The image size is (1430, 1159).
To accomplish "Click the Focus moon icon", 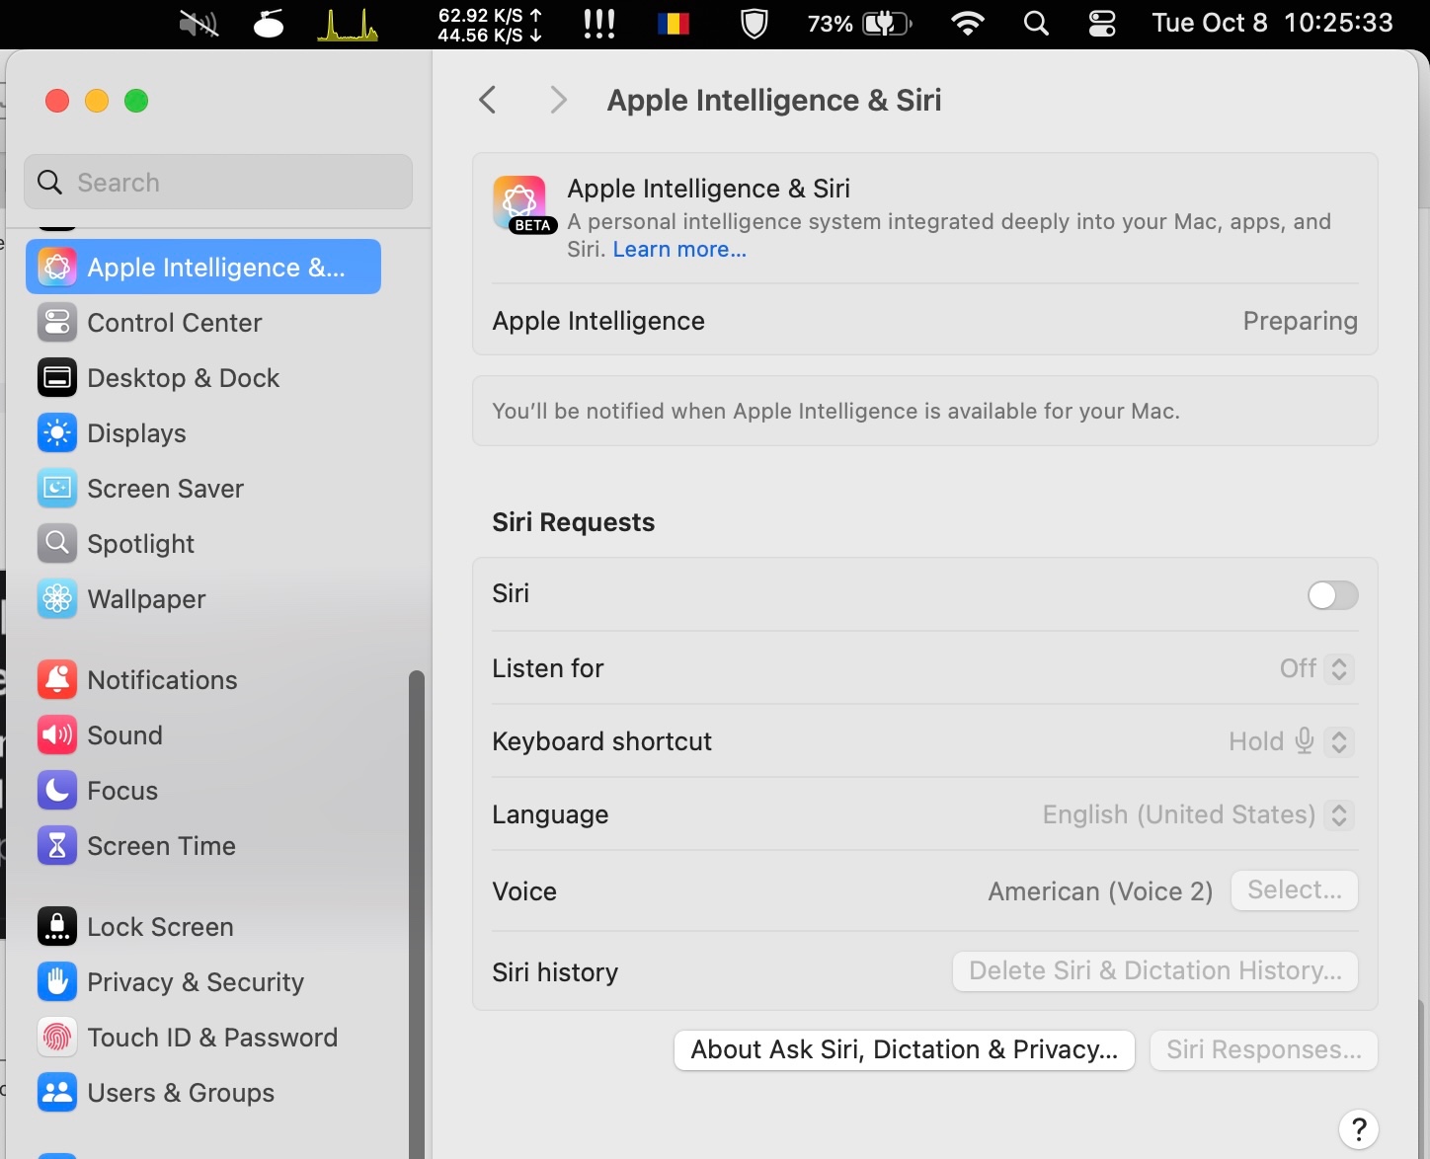I will coord(57,790).
